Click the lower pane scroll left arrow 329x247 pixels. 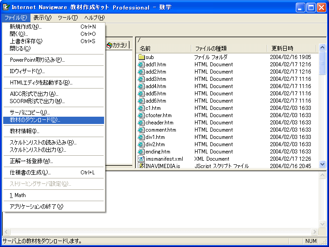(x=6, y=232)
